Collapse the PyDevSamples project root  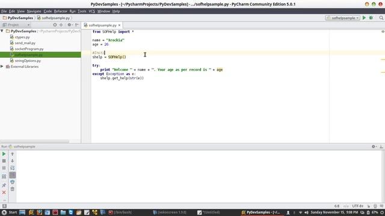2,31
